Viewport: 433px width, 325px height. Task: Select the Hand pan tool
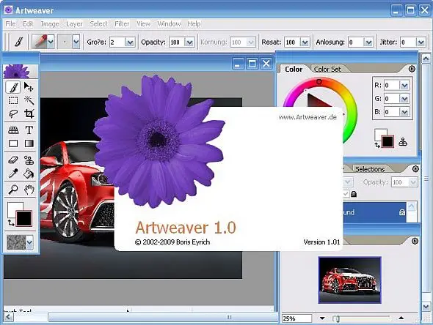pyautogui.click(x=29, y=190)
